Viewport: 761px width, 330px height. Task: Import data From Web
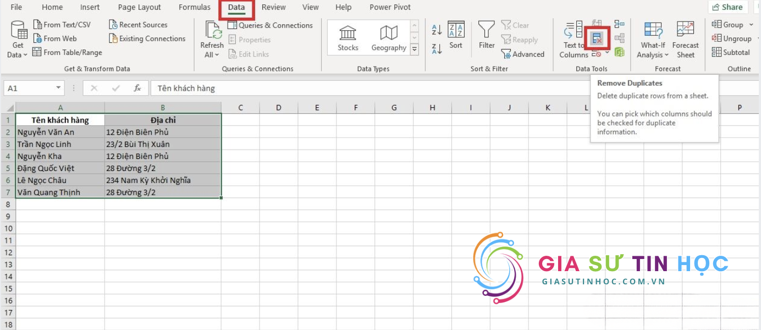point(55,38)
